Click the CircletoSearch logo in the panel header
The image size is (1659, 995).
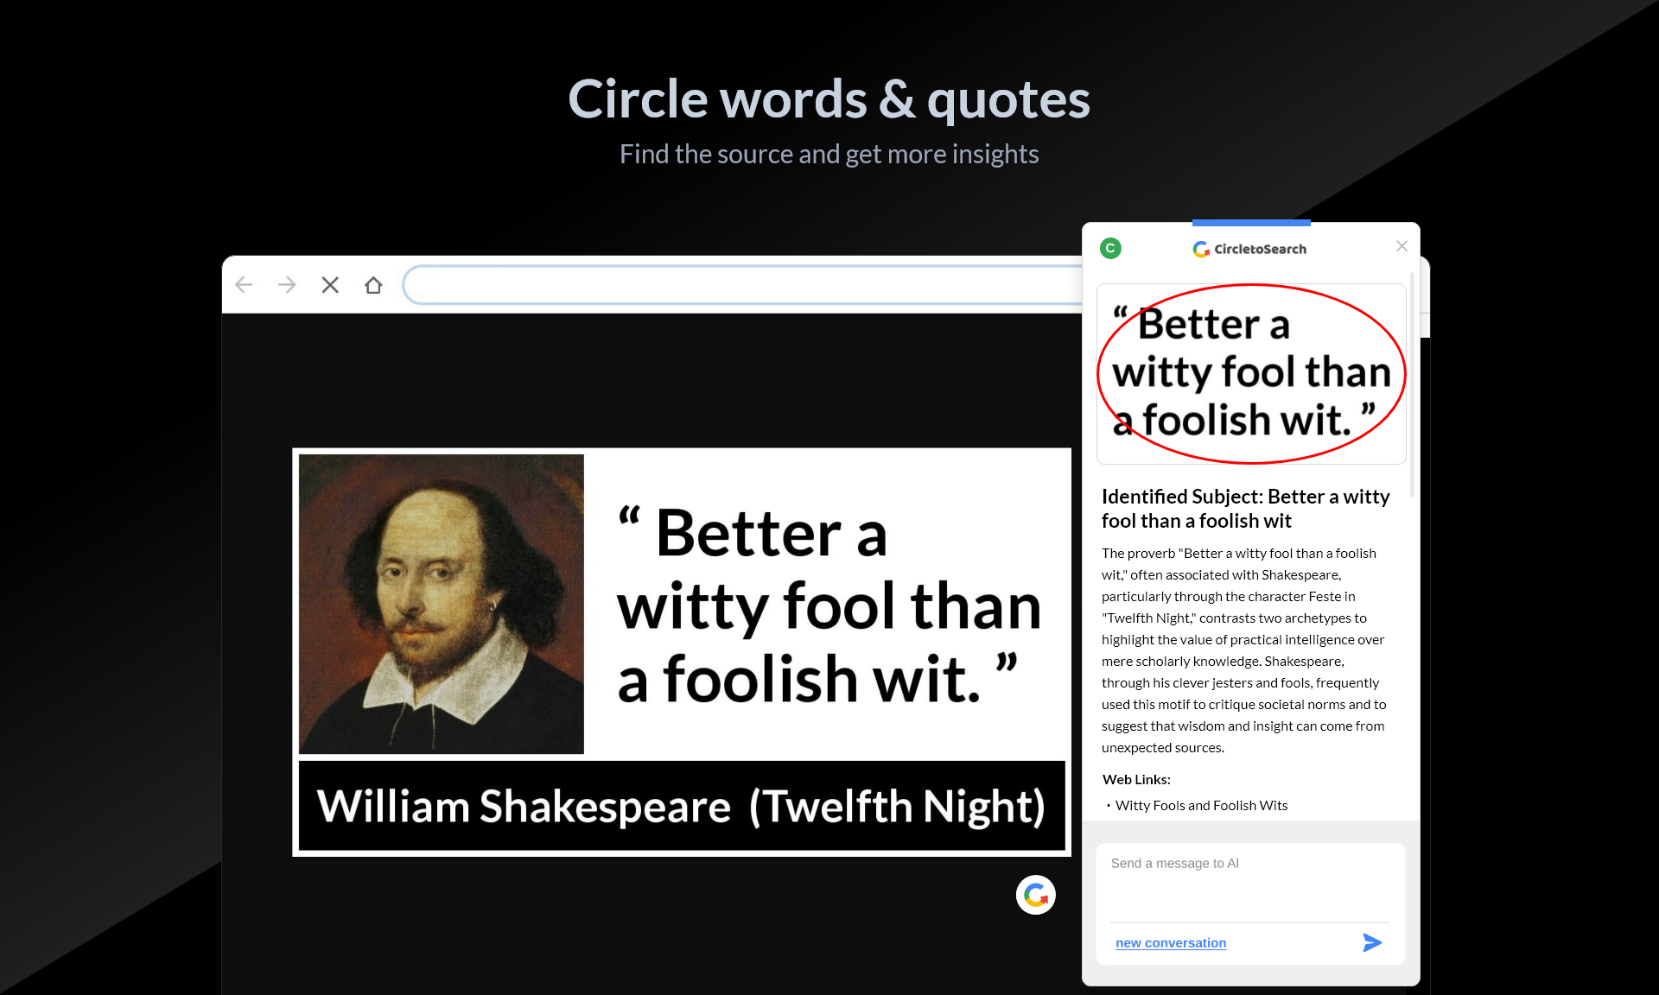pyautogui.click(x=1249, y=249)
